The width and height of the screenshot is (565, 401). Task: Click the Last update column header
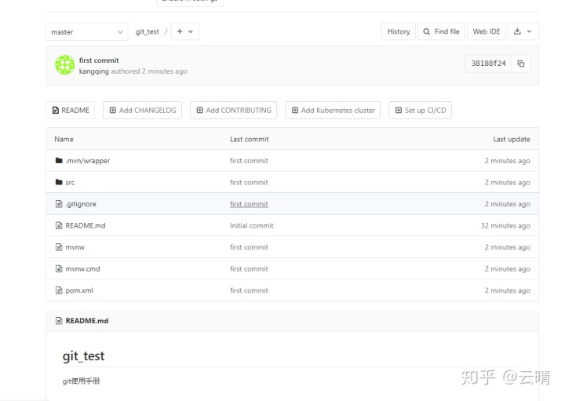click(512, 140)
